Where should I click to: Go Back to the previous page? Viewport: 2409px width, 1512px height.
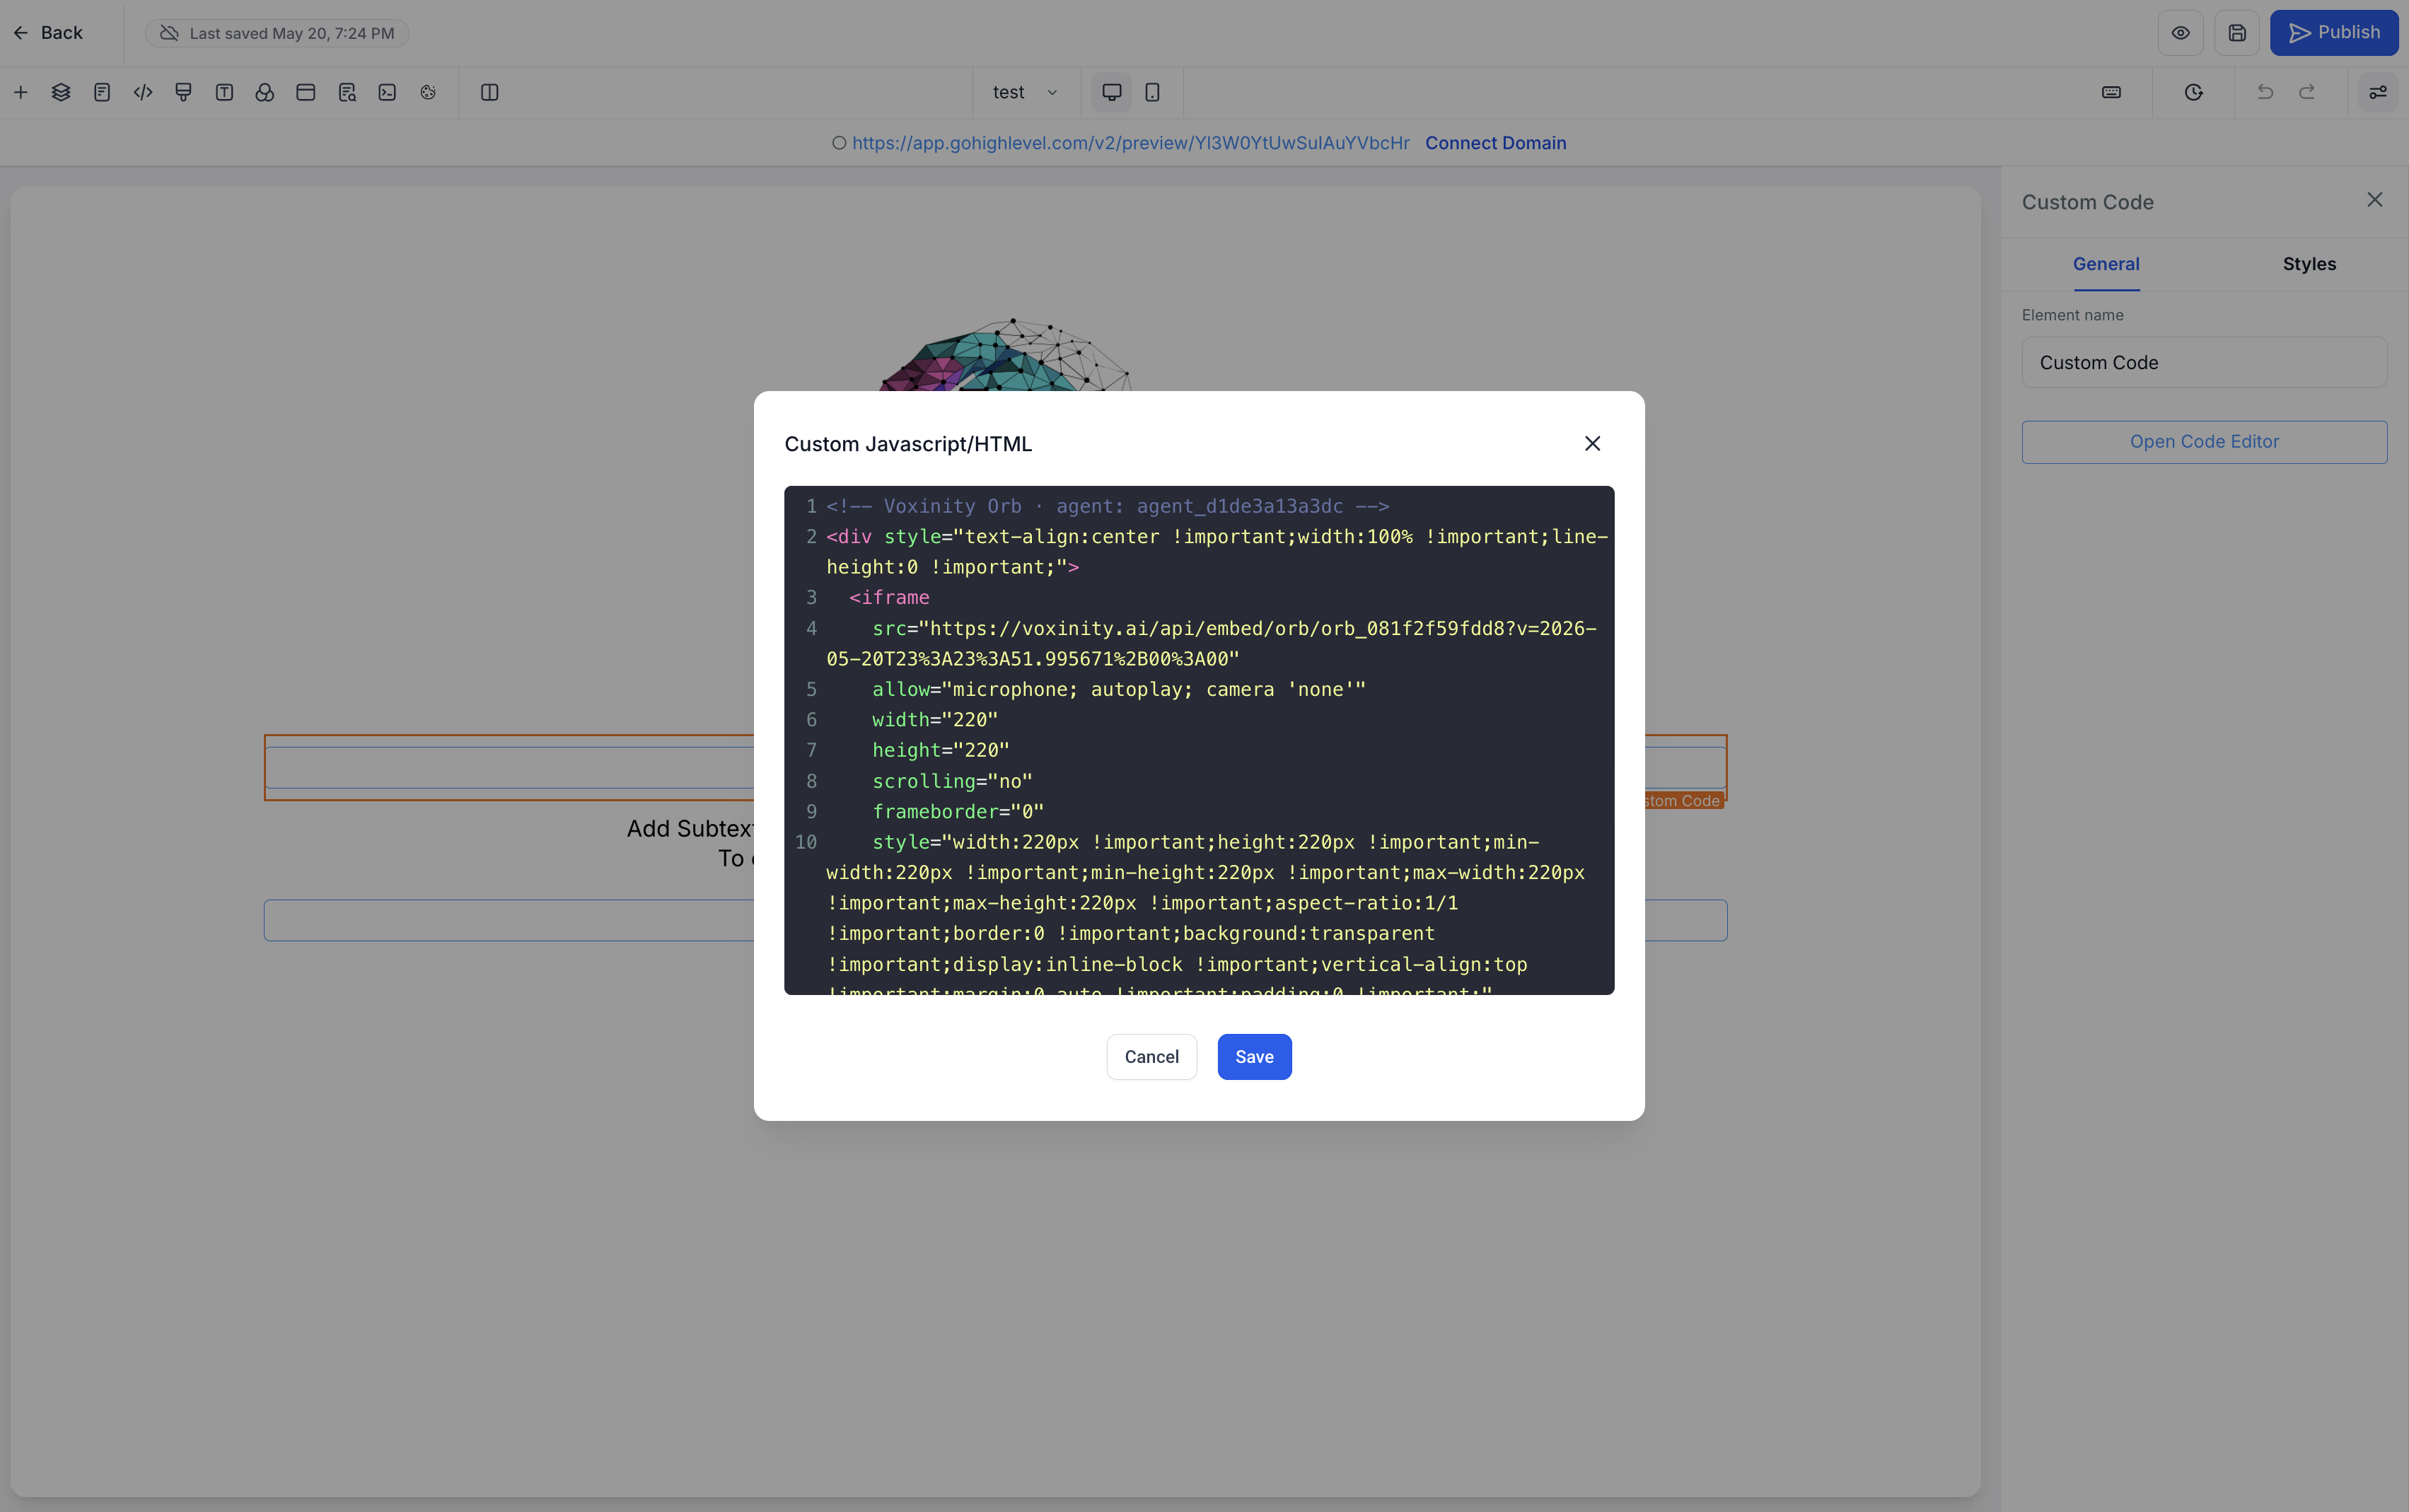click(x=47, y=33)
